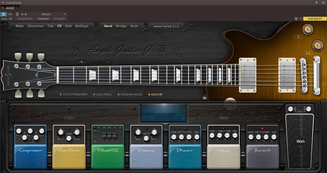Click the Vergleichen button
The image size is (327, 173).
point(25,19)
